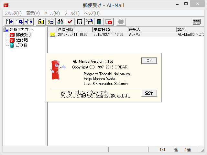Viewport: 207px width, 155px height.
Task: Click the green trash can delete icon
Action: coord(99,22)
